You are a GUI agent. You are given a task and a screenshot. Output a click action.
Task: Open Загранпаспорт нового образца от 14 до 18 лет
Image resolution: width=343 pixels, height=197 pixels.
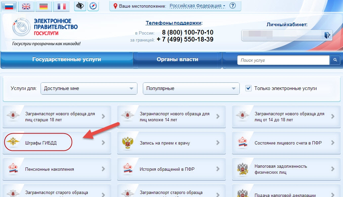tap(286, 117)
